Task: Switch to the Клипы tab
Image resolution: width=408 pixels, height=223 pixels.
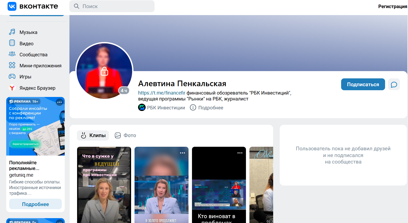Action: (x=93, y=135)
